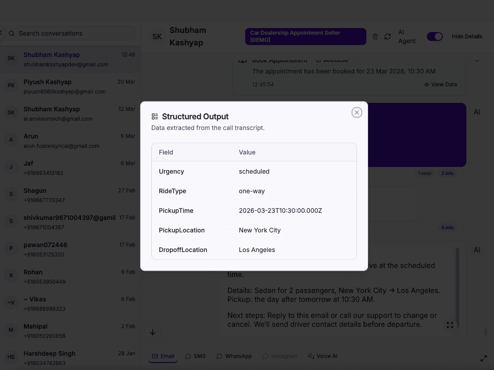Image resolution: width=494 pixels, height=370 pixels.
Task: Open the WhatsApp channel icon
Action: tap(219, 356)
